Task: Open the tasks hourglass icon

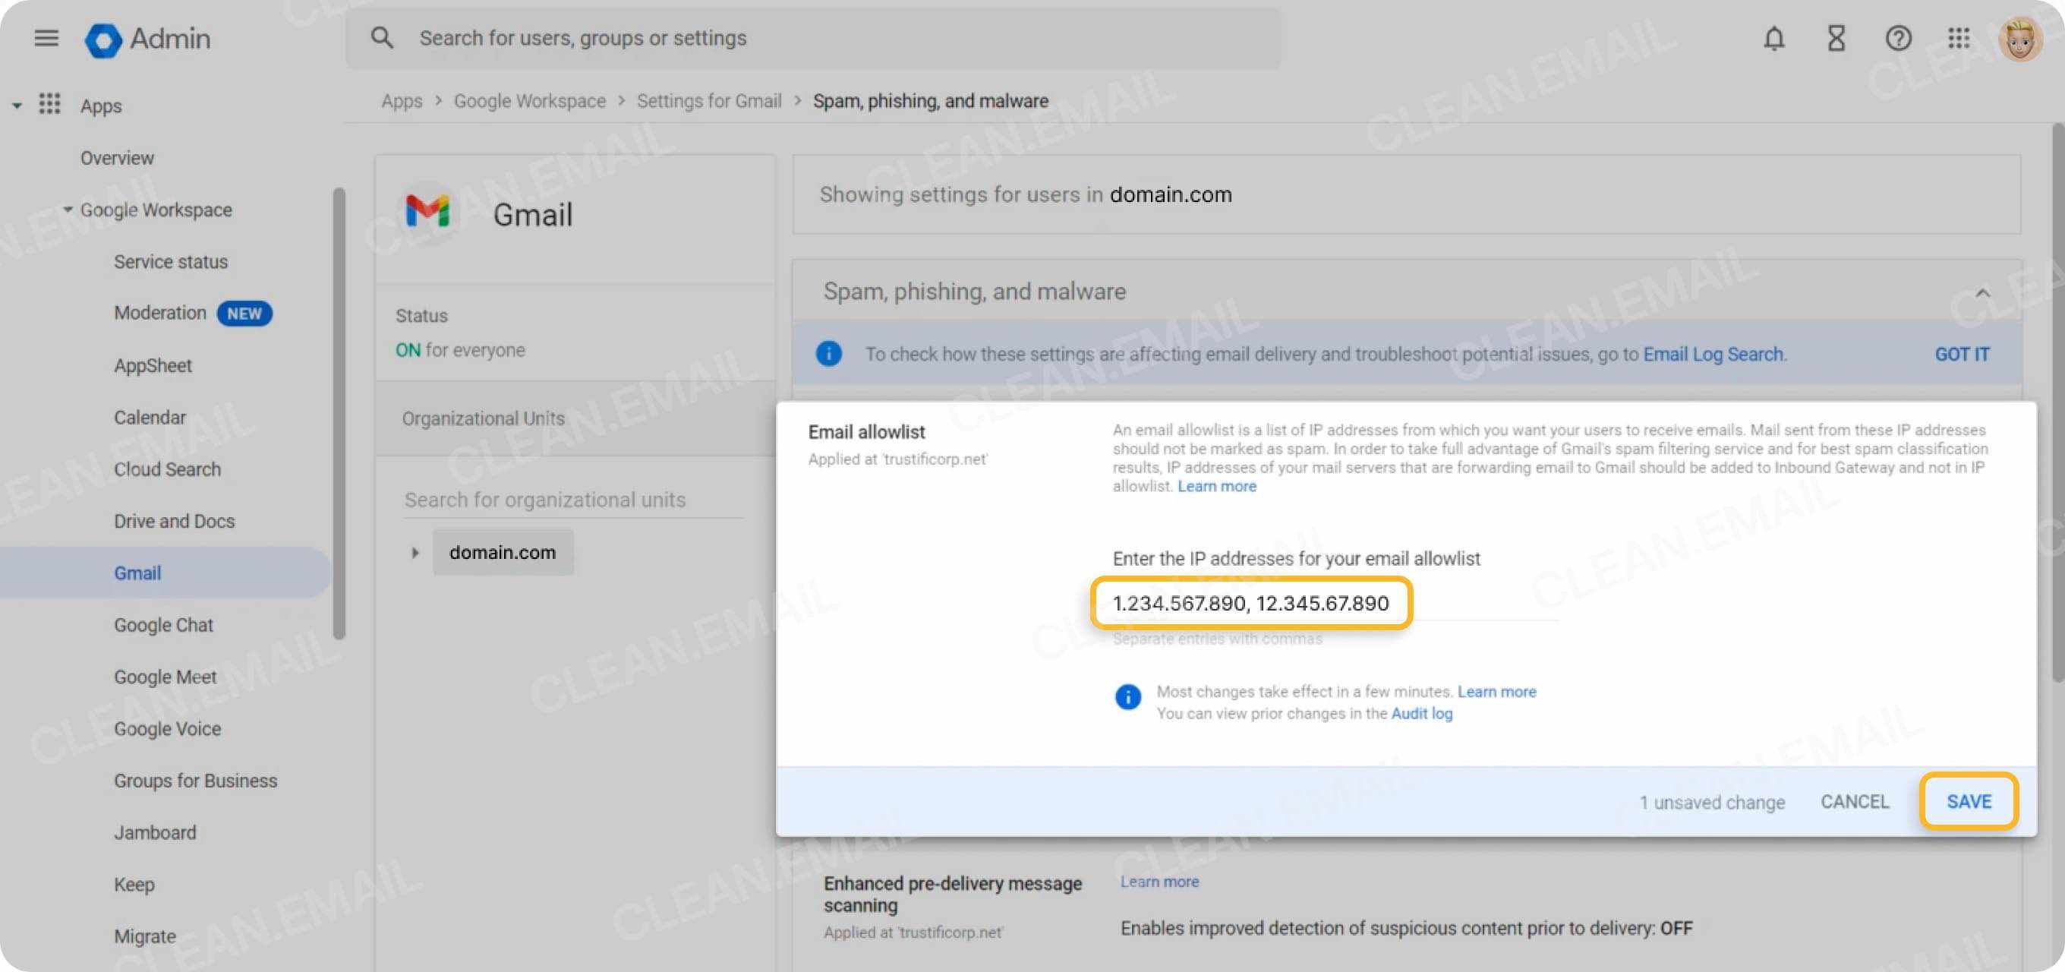Action: point(1836,38)
